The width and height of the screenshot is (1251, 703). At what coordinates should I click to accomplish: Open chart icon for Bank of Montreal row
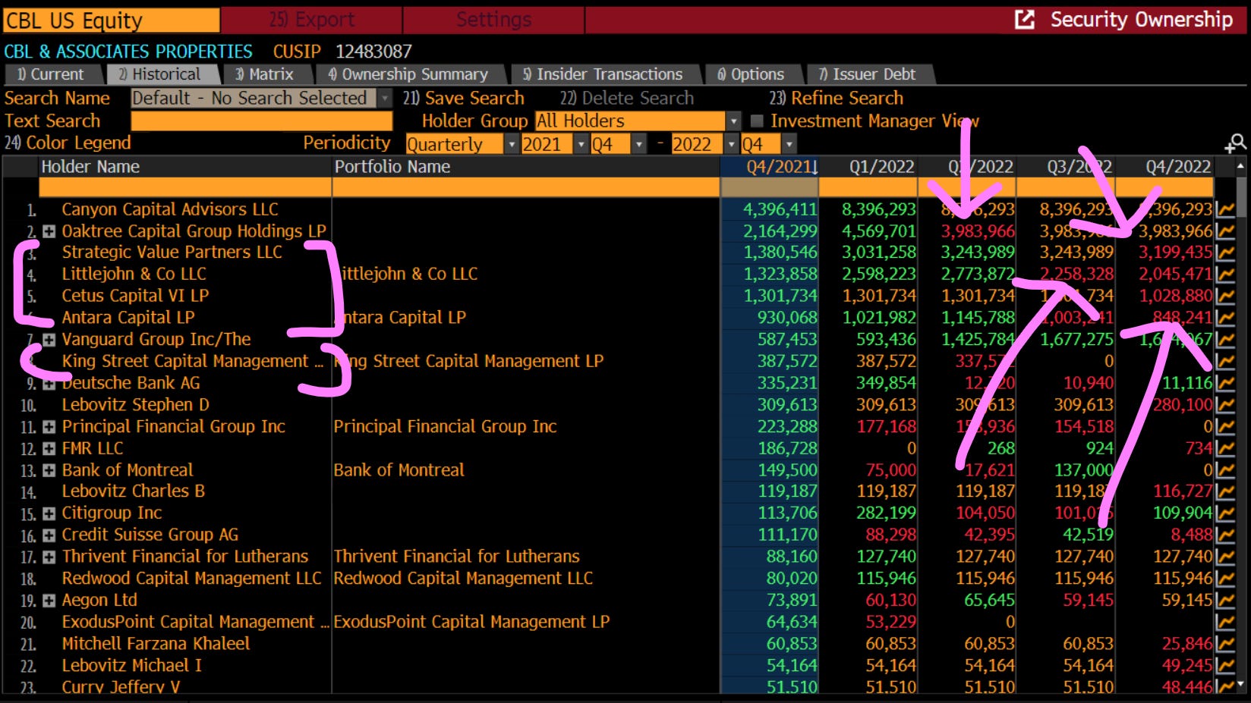(x=1224, y=470)
